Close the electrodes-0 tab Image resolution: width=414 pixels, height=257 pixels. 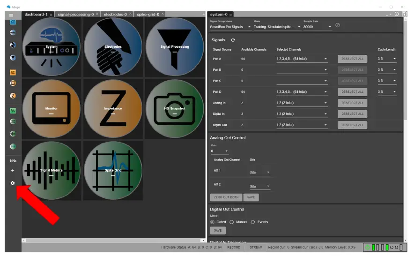[131, 14]
